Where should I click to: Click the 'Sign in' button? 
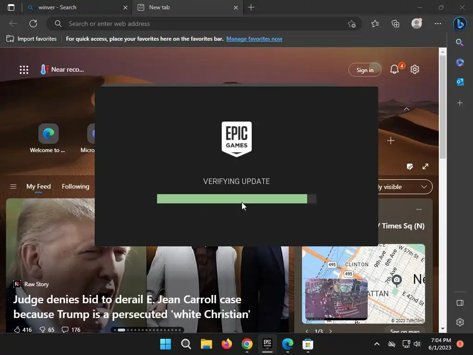pos(365,70)
